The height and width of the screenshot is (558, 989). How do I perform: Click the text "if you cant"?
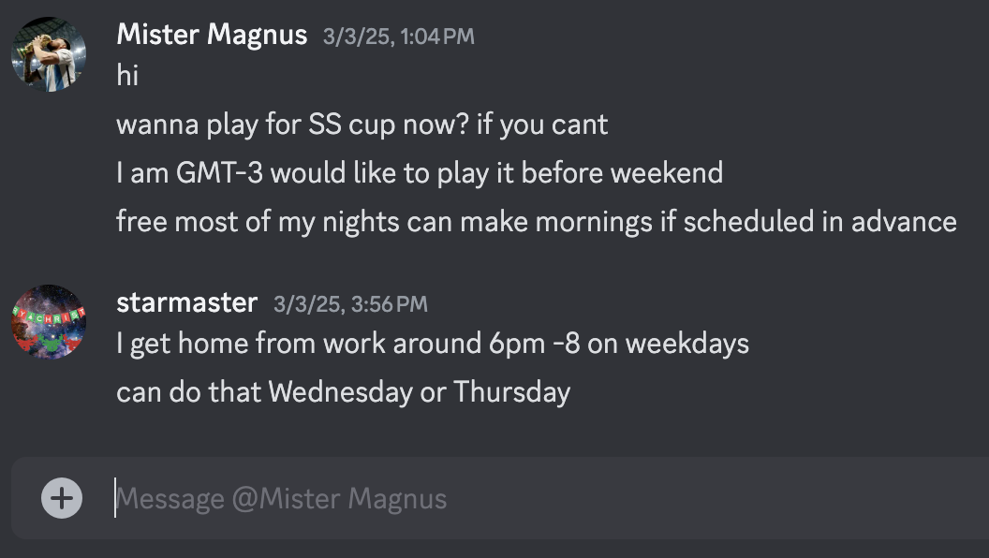(542, 125)
